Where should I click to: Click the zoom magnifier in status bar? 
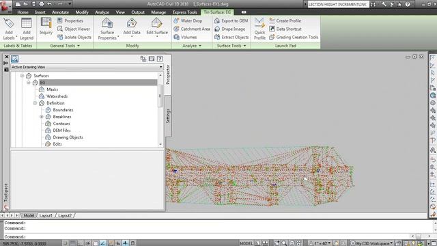284,243
